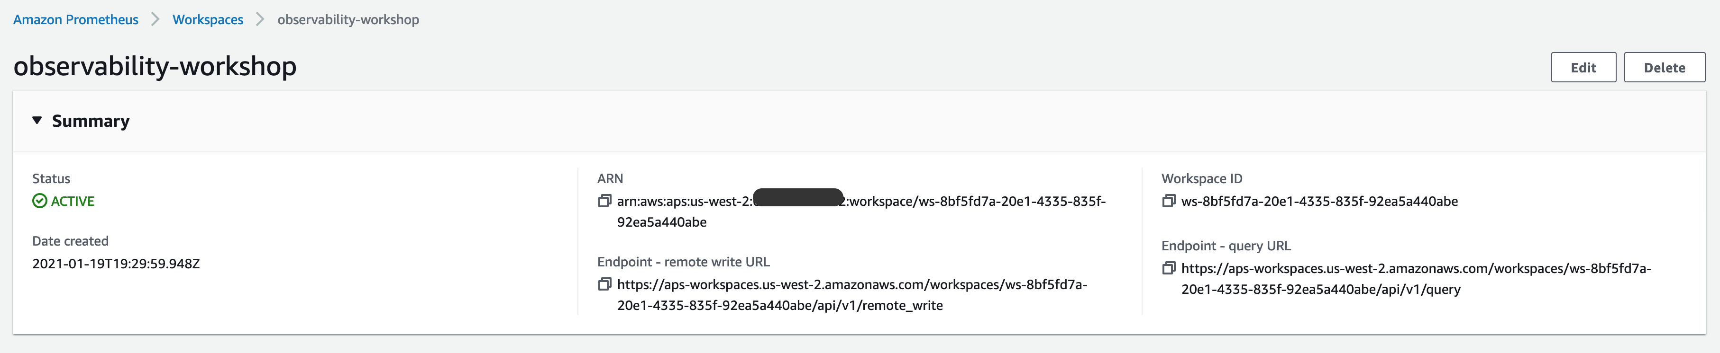Click the Summary section heading

91,121
